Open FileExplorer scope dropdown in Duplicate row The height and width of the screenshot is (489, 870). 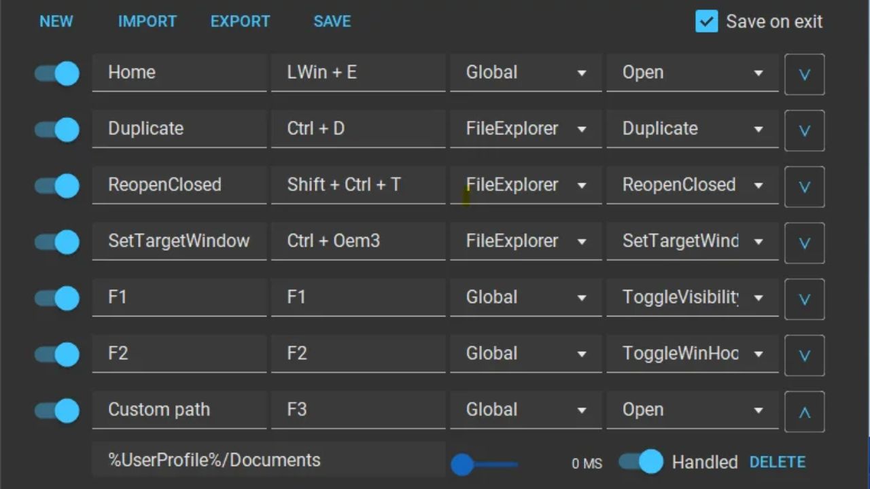525,129
